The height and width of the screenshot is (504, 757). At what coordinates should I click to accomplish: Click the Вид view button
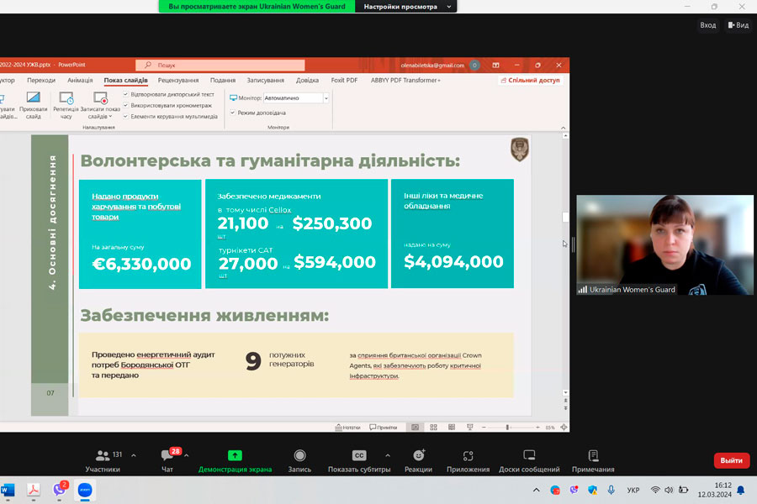click(738, 25)
